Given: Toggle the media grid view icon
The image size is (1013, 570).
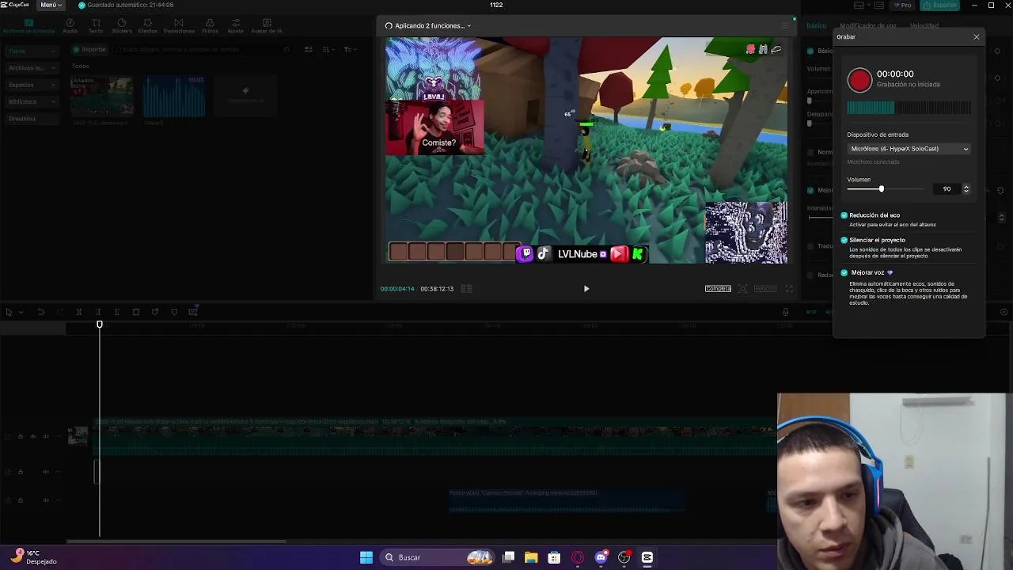Looking at the screenshot, I should 309,49.
